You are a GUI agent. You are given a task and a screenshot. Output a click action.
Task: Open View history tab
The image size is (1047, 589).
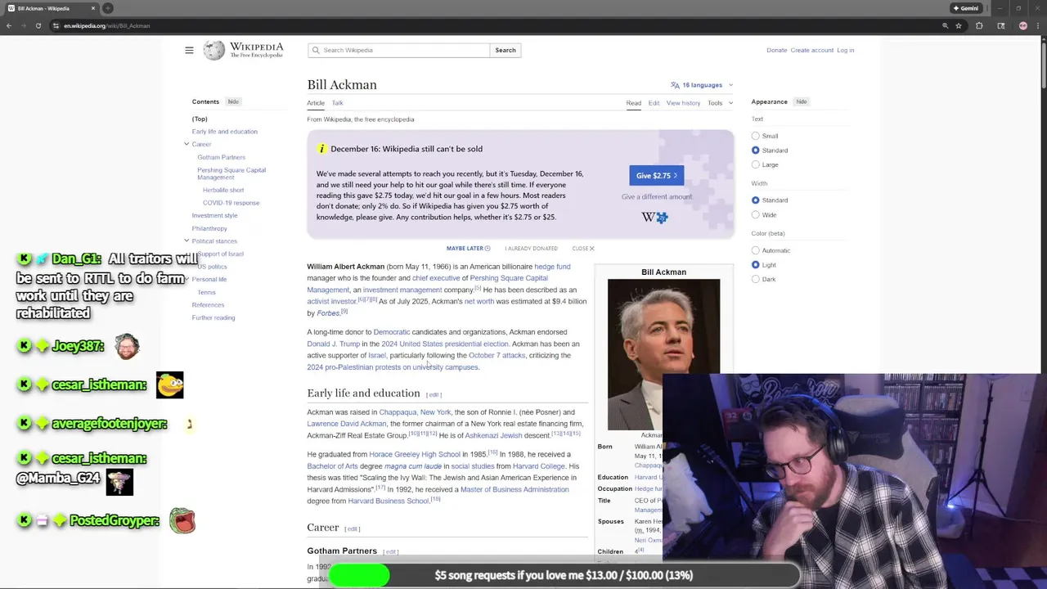tap(683, 103)
